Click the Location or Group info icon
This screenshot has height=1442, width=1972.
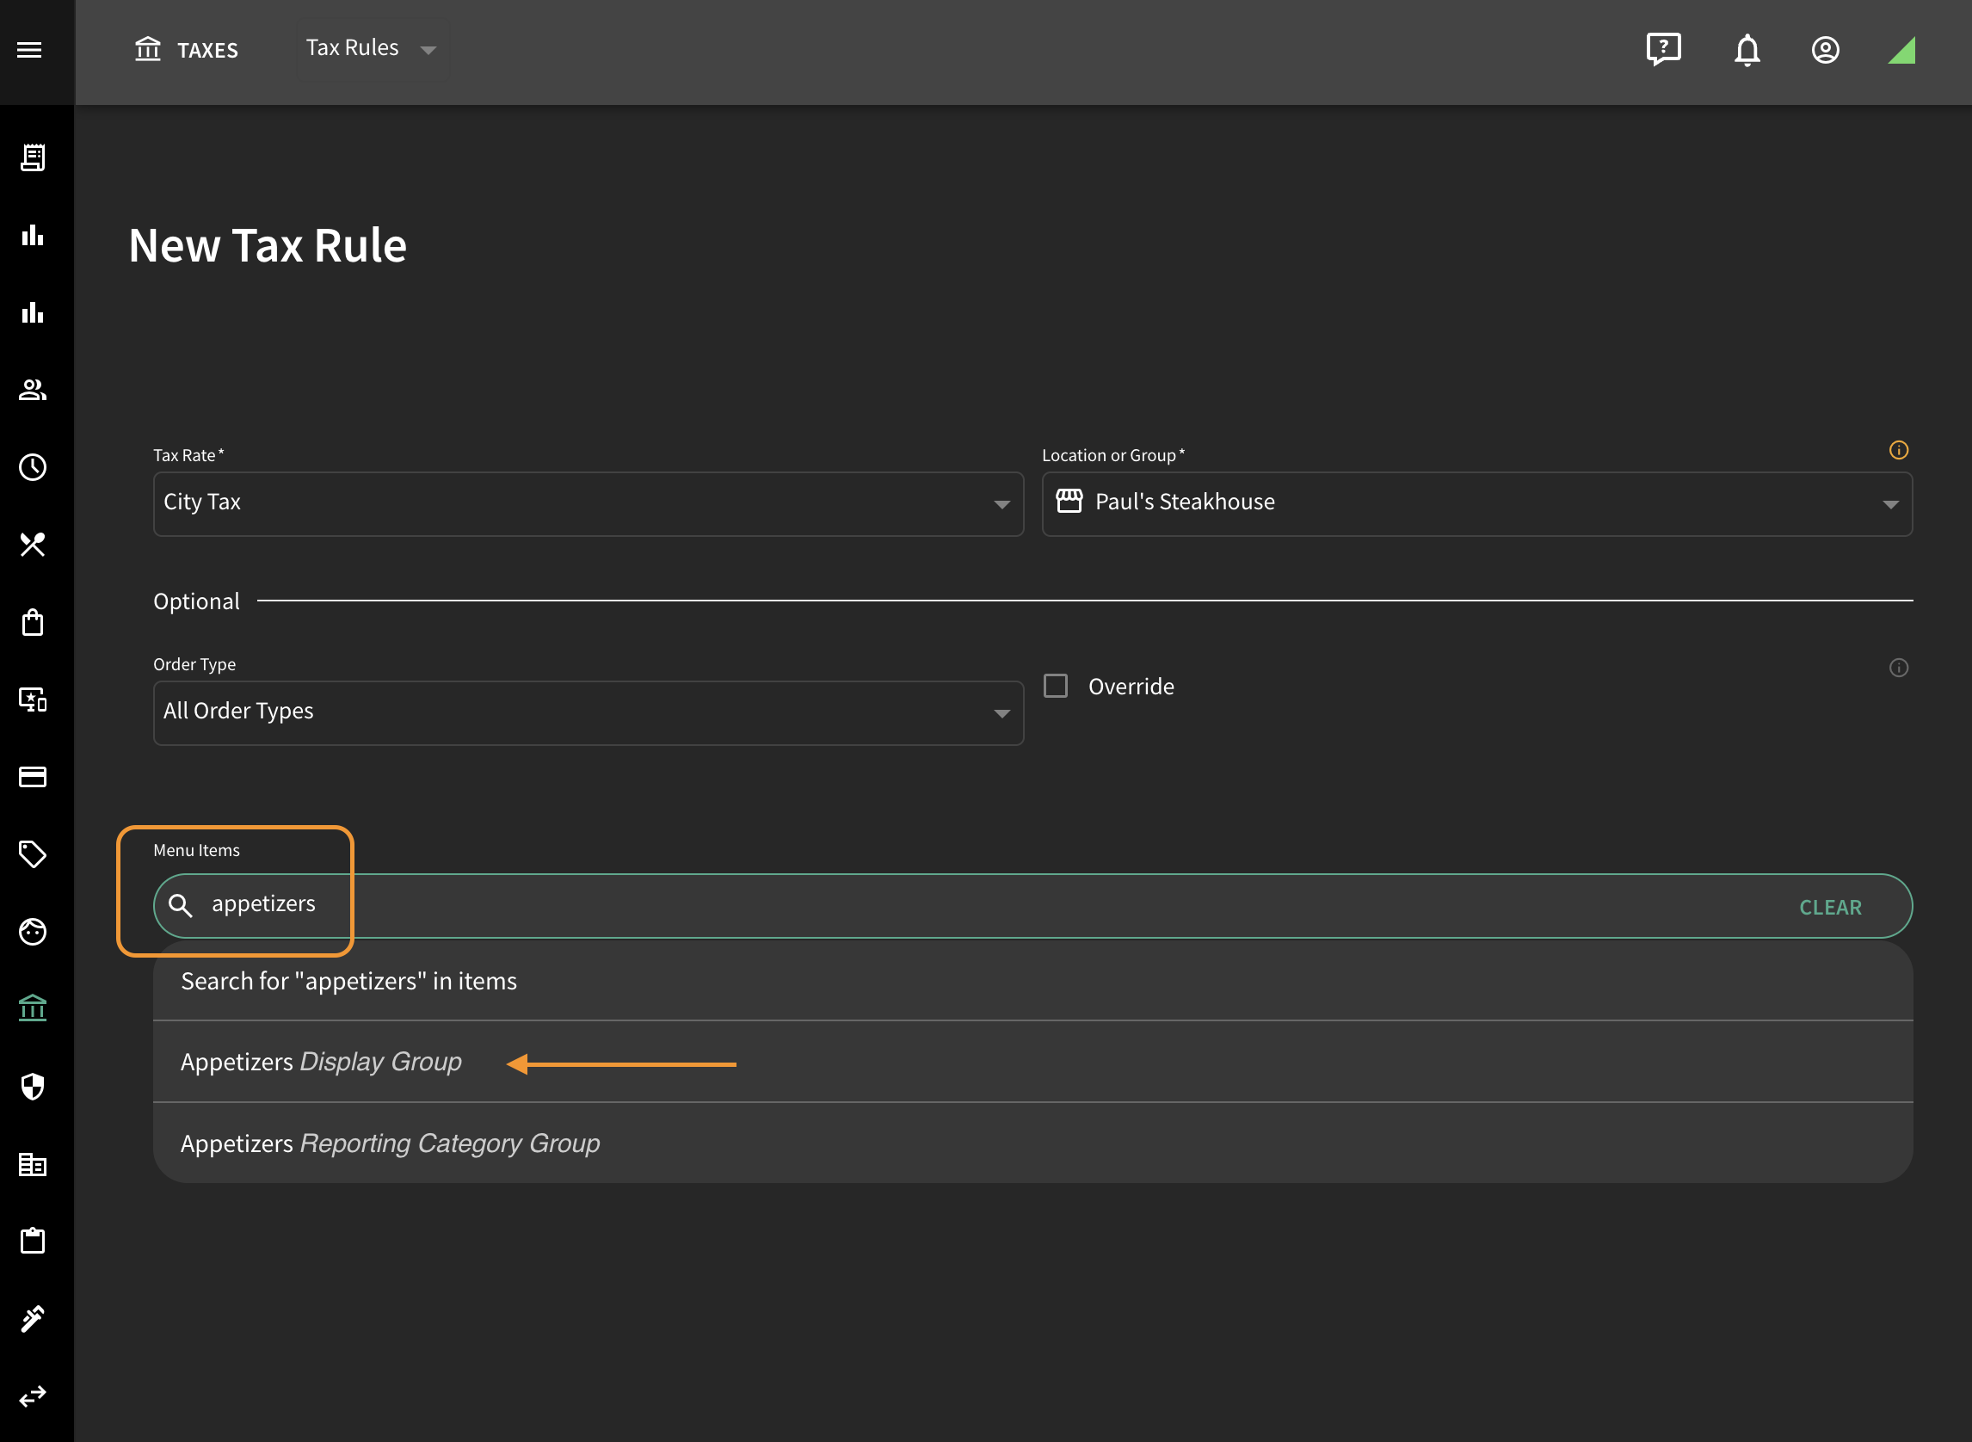[x=1899, y=450]
